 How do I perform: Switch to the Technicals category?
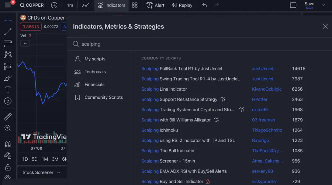(x=95, y=72)
